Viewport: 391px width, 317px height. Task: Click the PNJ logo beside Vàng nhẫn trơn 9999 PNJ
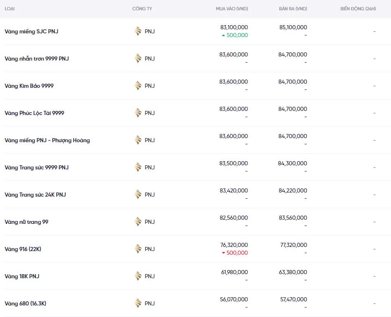[138, 59]
